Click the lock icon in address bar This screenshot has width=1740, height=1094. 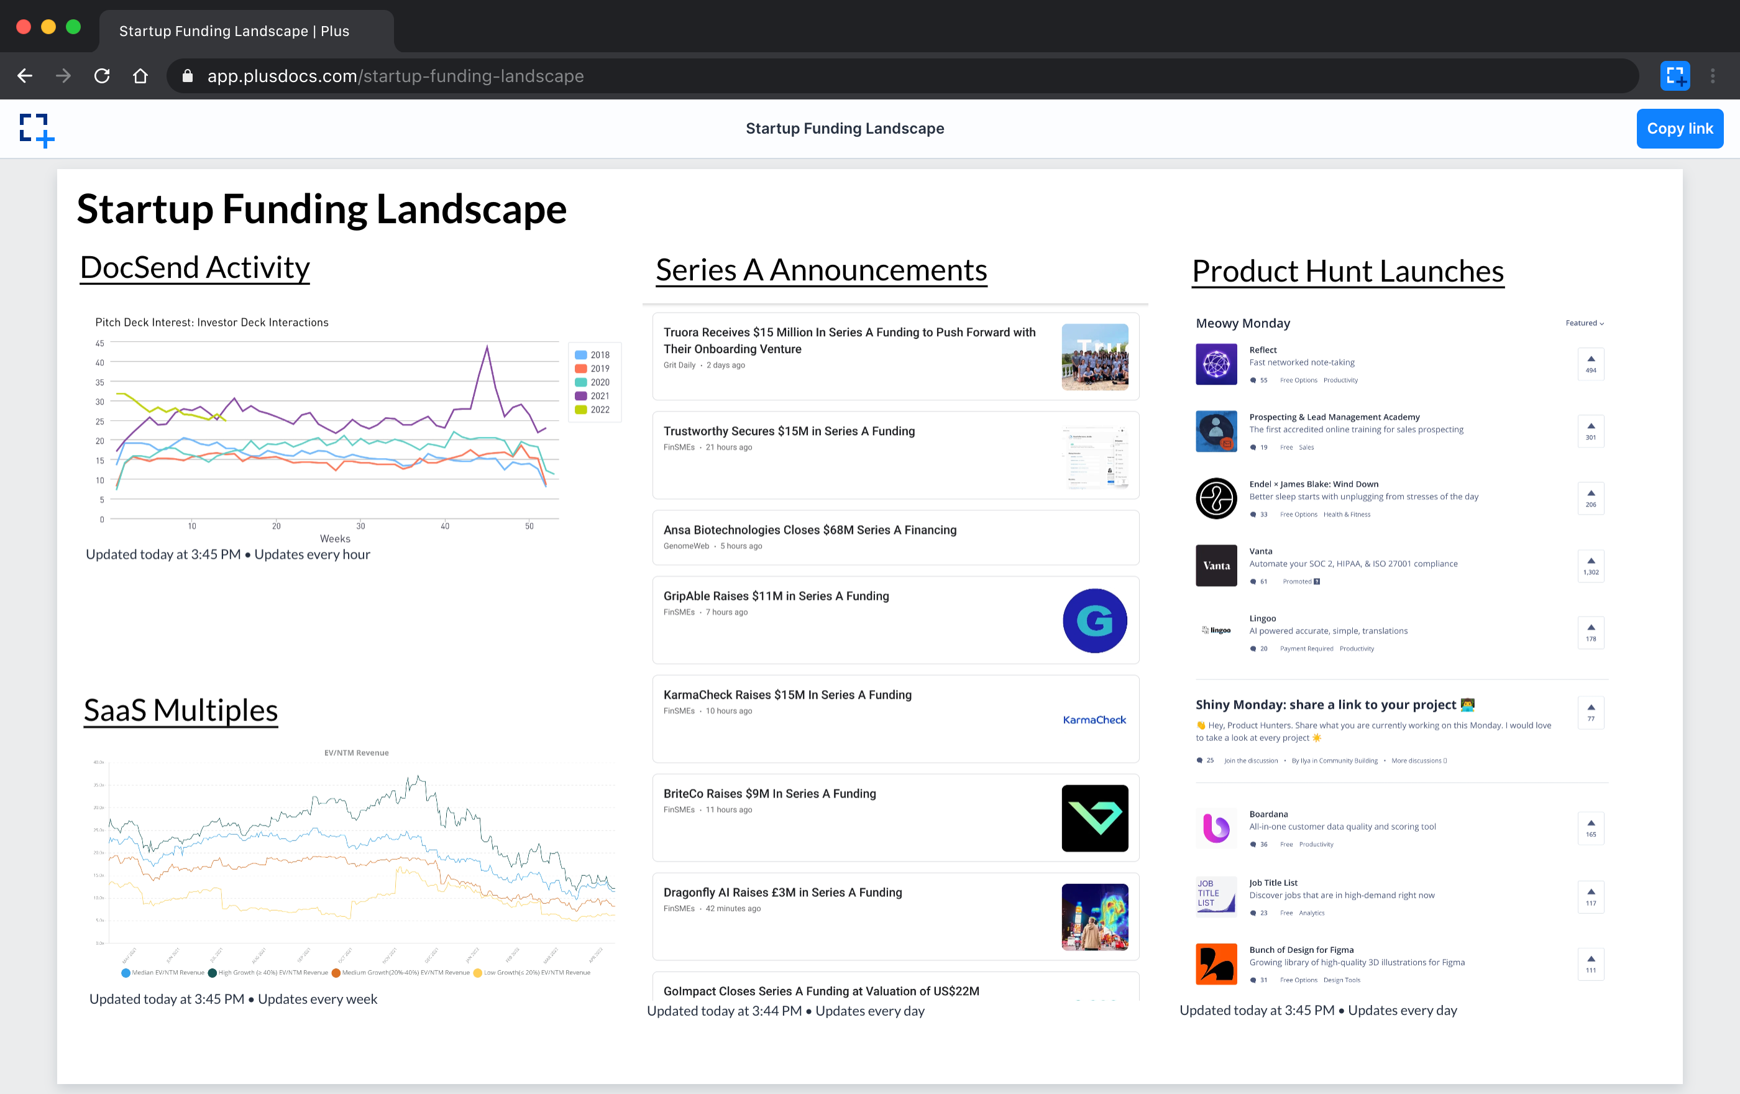[x=188, y=76]
